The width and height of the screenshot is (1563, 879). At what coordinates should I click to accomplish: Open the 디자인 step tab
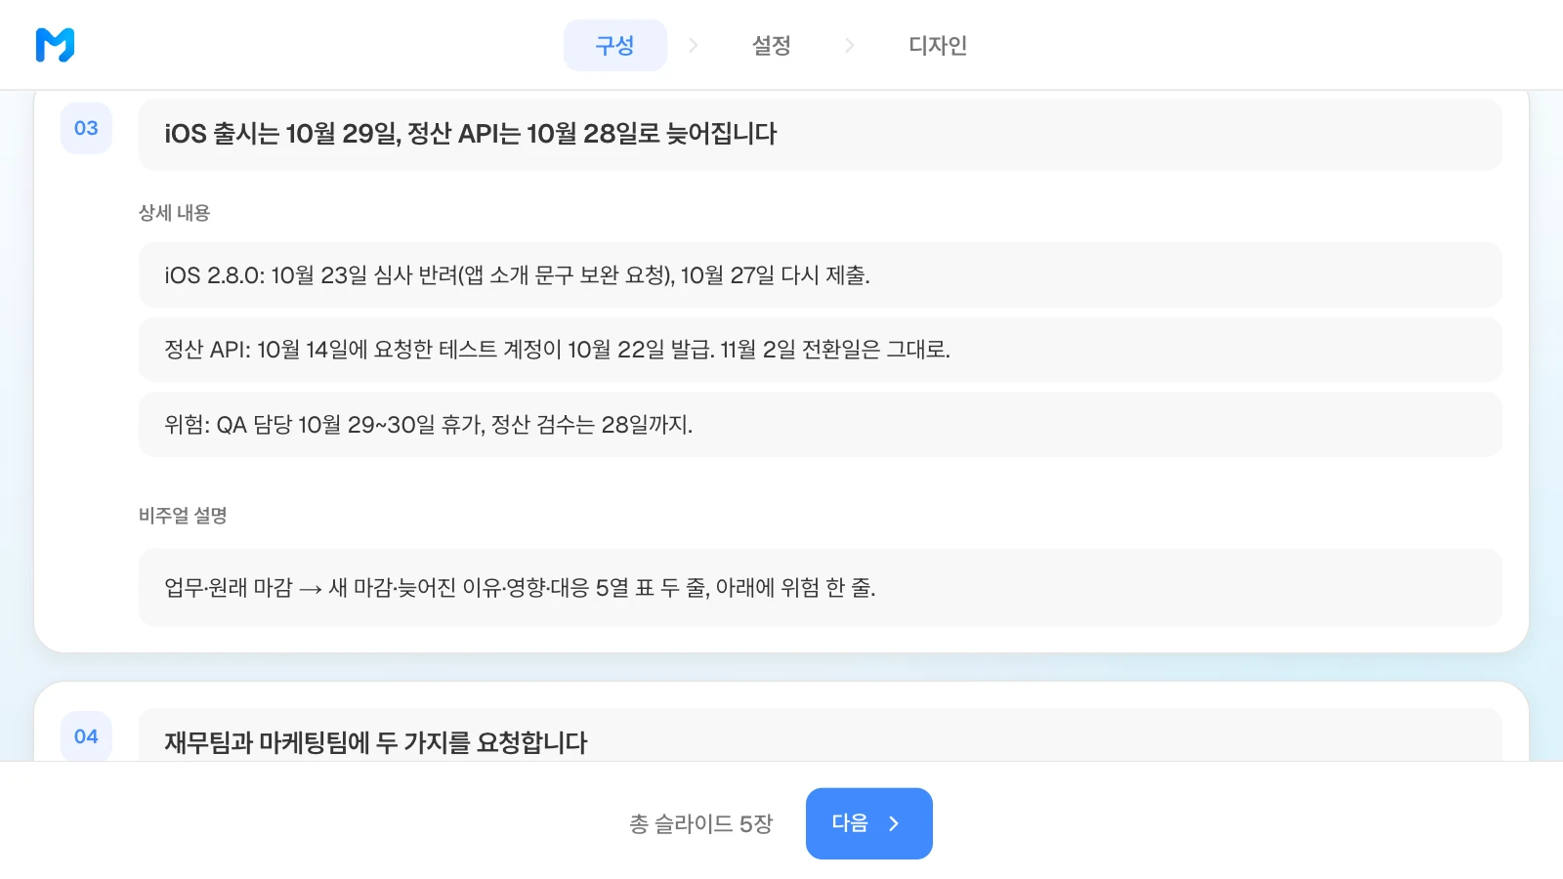click(x=938, y=45)
